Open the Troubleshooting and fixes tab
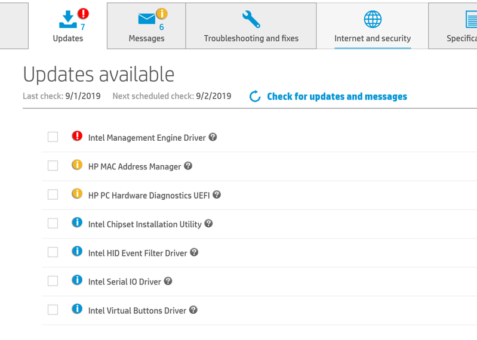The width and height of the screenshot is (477, 340). point(251,26)
